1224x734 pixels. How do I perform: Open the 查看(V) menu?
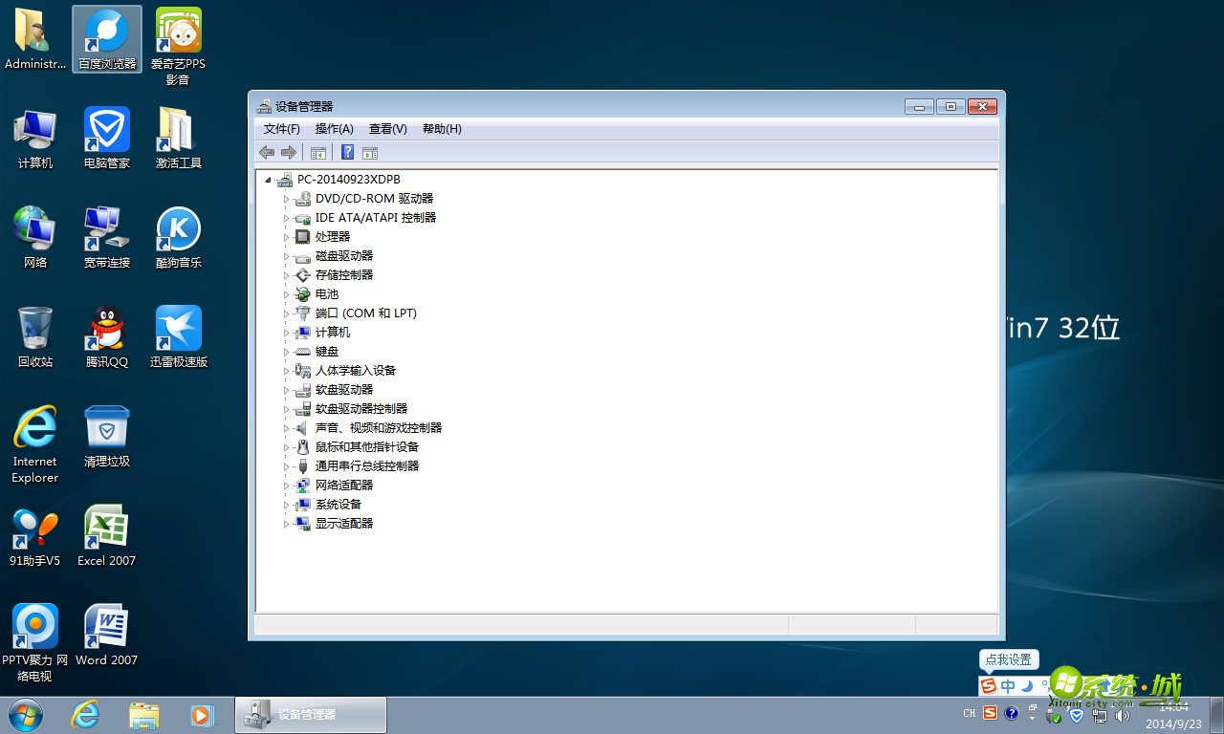coord(387,128)
